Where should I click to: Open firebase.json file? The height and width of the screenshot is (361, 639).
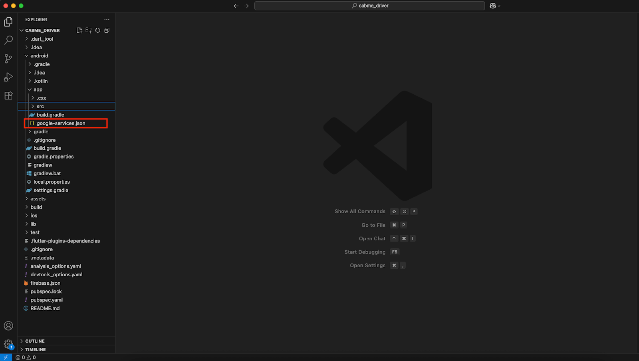66,283
